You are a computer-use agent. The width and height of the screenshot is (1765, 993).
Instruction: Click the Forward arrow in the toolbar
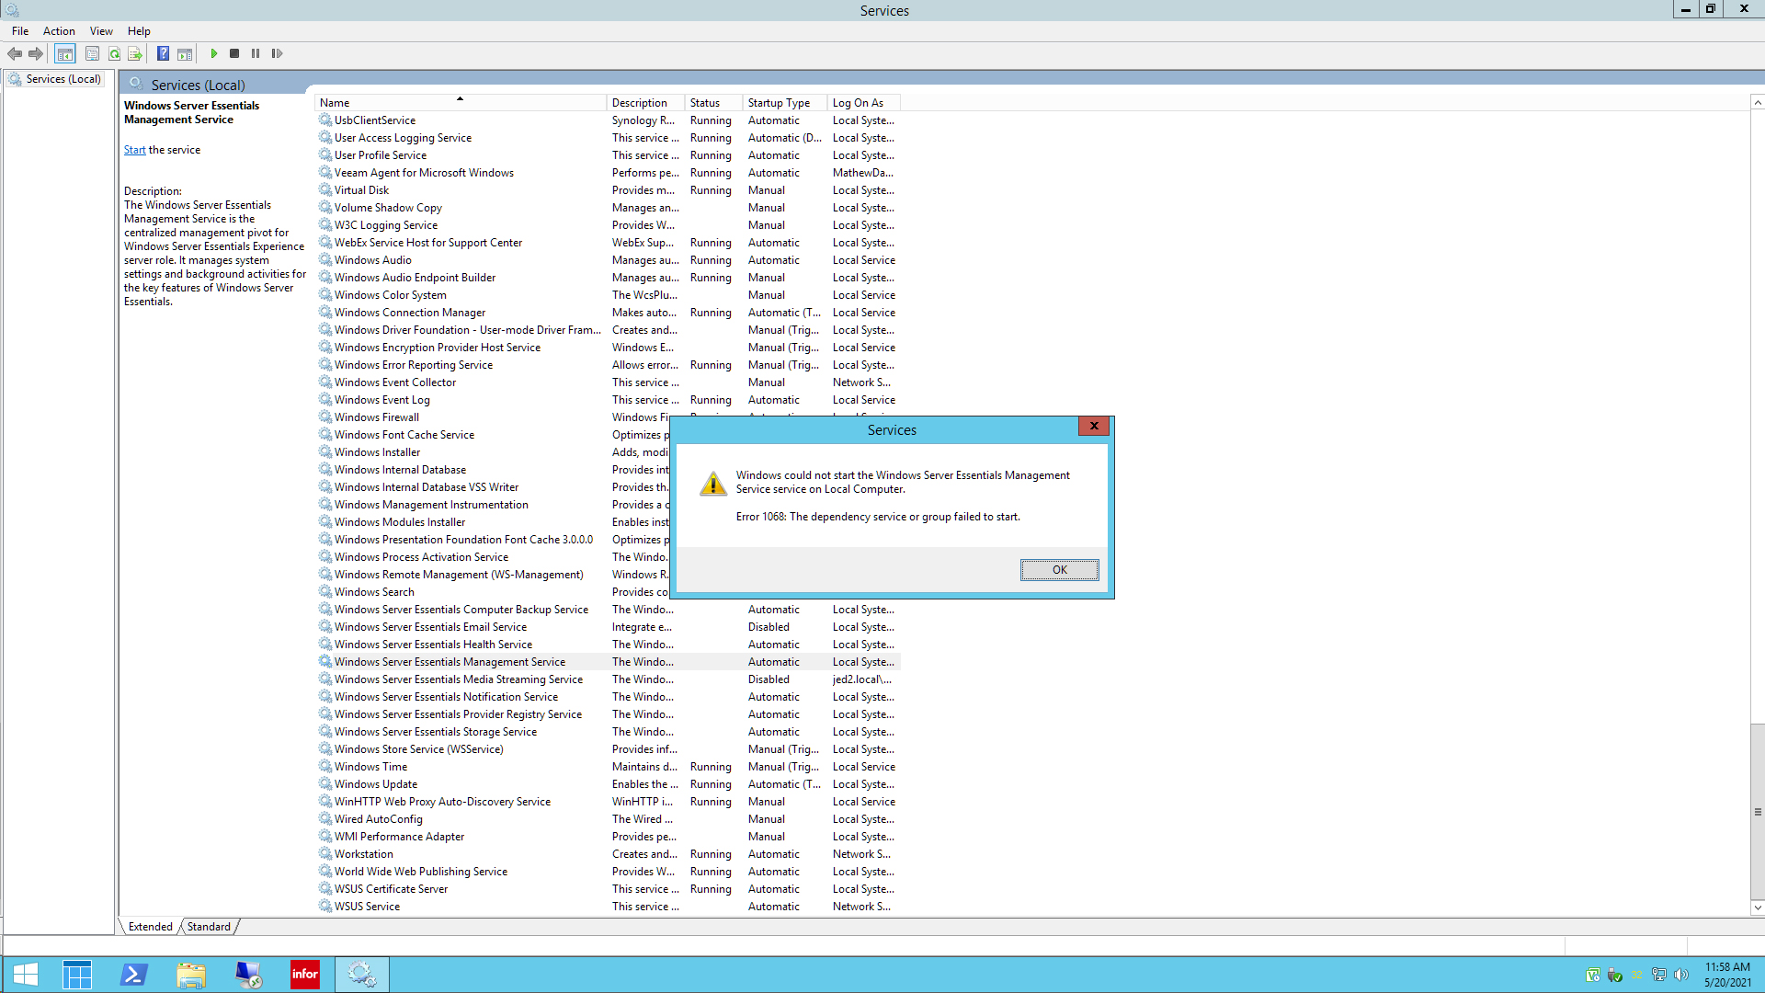click(36, 53)
